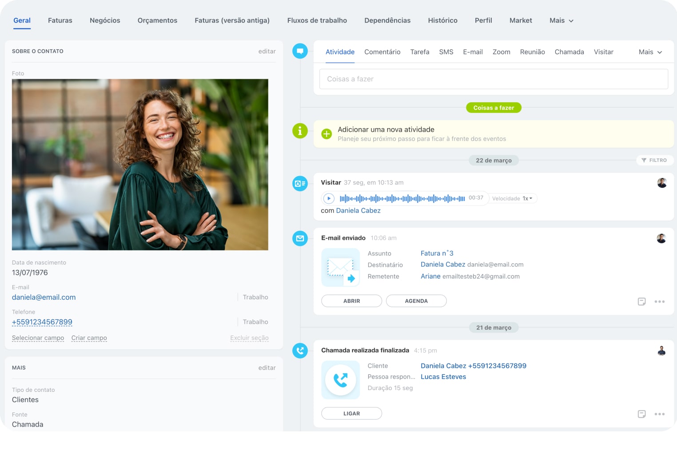Open three-dot menu on E-mail enviado card
This screenshot has width=677, height=451.
tap(659, 302)
